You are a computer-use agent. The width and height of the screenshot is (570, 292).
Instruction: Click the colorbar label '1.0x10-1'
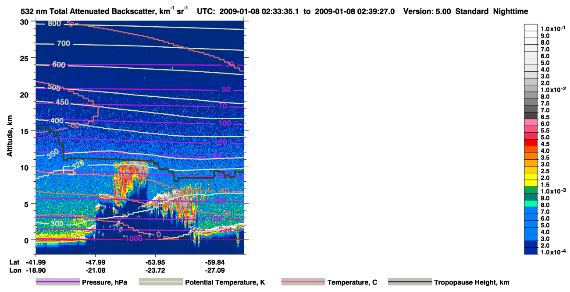point(553,28)
